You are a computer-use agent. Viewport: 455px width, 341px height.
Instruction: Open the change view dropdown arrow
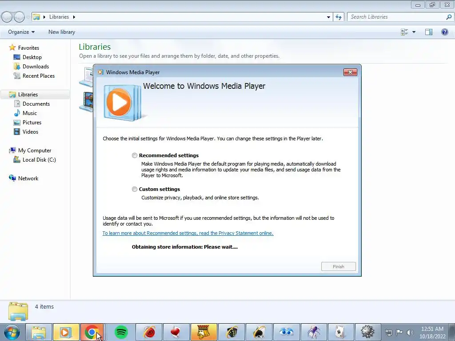pos(414,32)
